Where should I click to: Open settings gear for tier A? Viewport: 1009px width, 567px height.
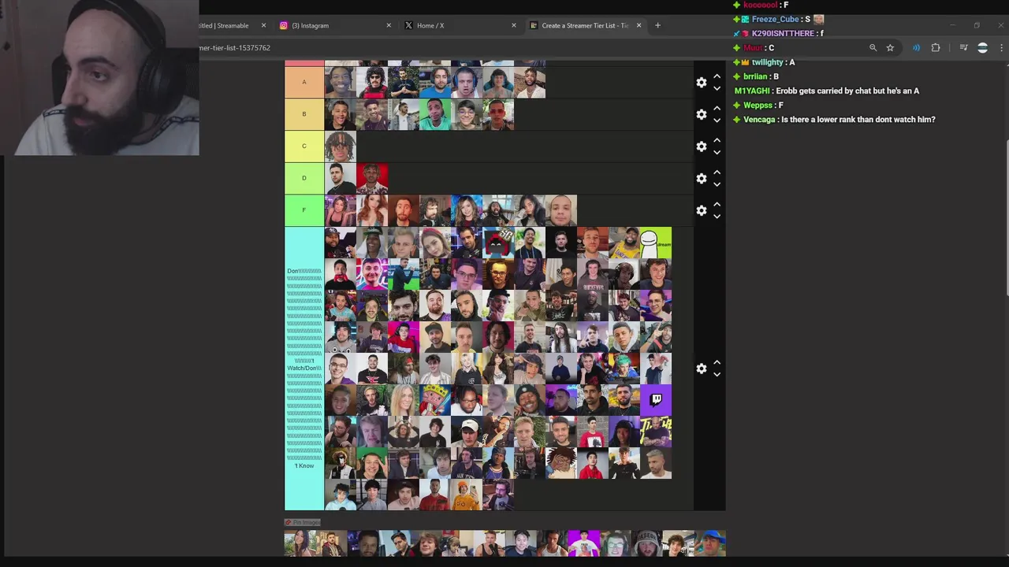click(702, 83)
